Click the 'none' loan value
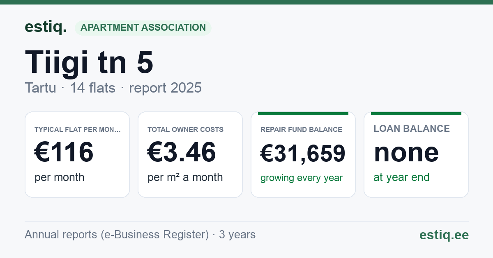This screenshot has height=258, width=493. click(406, 152)
